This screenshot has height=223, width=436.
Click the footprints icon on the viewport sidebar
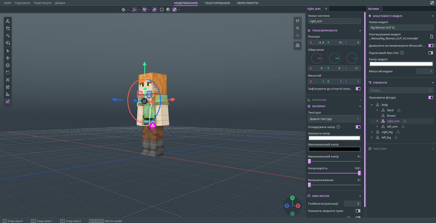coord(297,21)
